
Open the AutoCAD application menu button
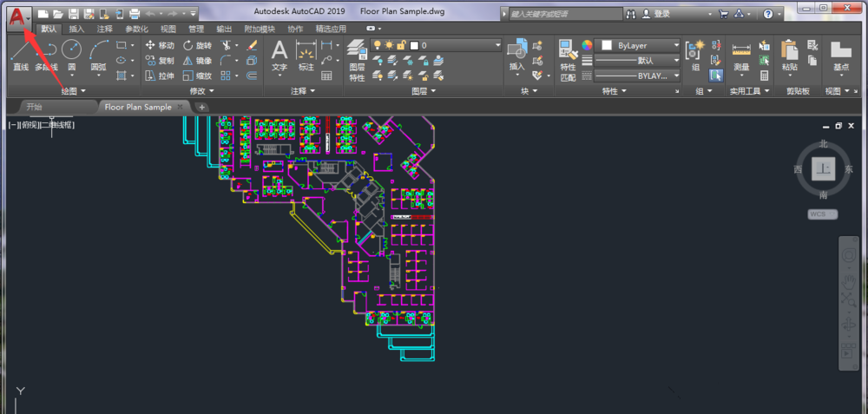point(16,15)
